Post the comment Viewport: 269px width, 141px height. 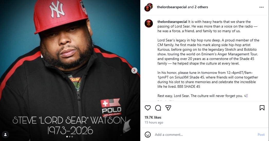coord(261,135)
